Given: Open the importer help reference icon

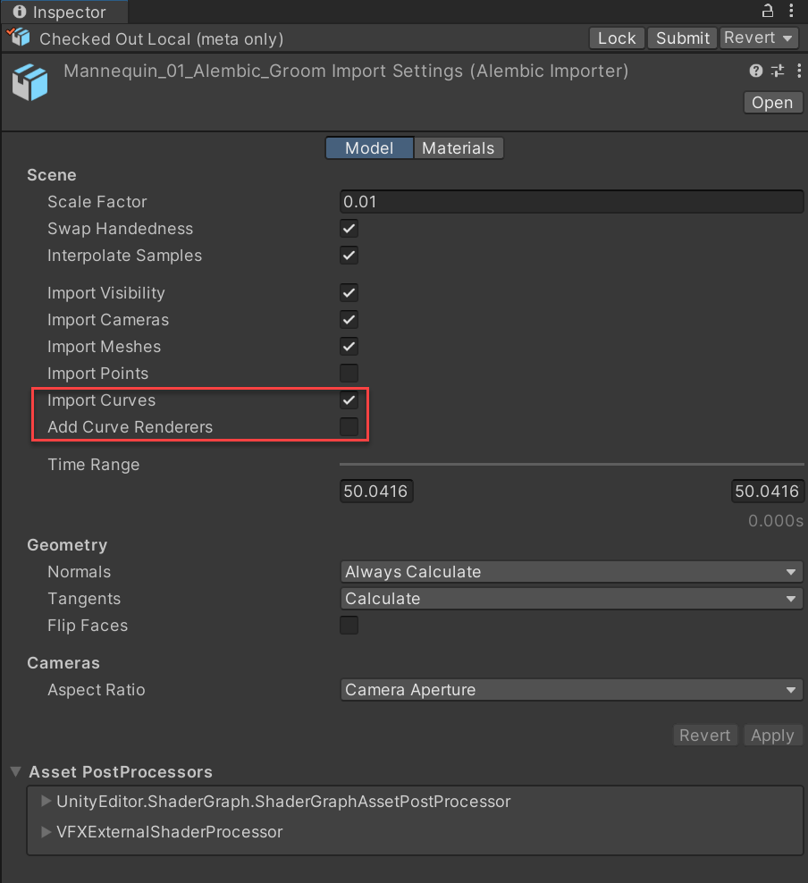Looking at the screenshot, I should pos(756,71).
